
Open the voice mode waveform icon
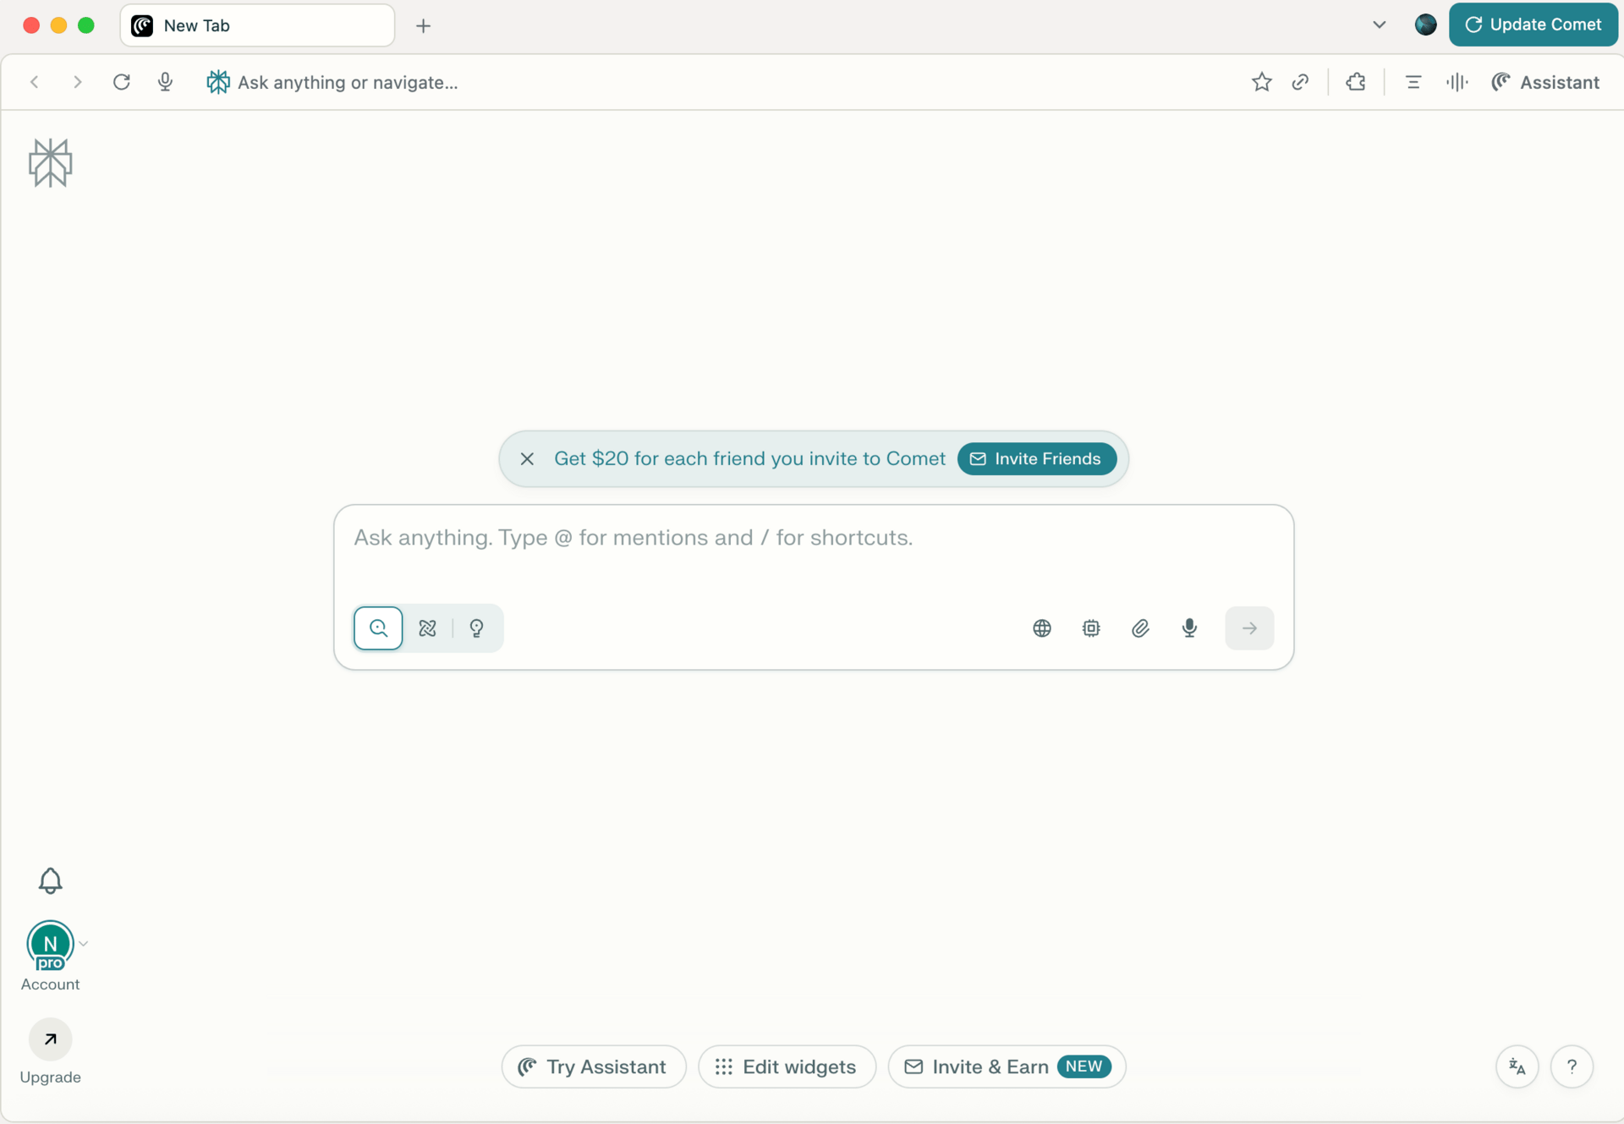pos(1457,82)
